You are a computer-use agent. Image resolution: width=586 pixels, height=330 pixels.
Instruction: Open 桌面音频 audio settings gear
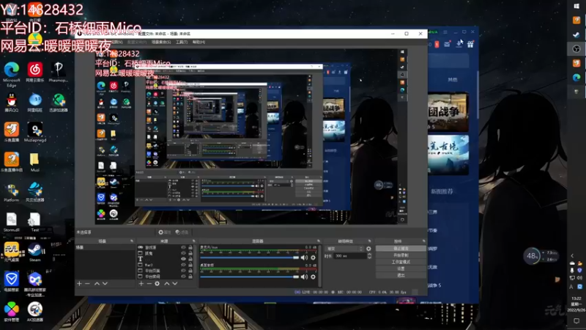point(314,277)
